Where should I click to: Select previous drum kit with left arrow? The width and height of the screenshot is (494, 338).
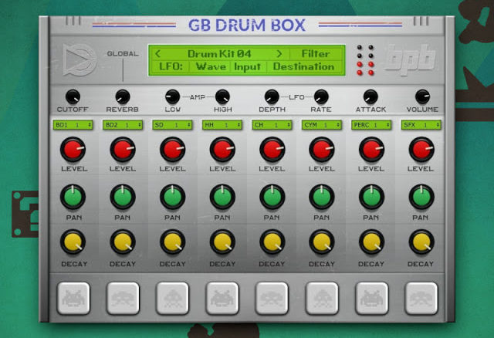tap(157, 54)
